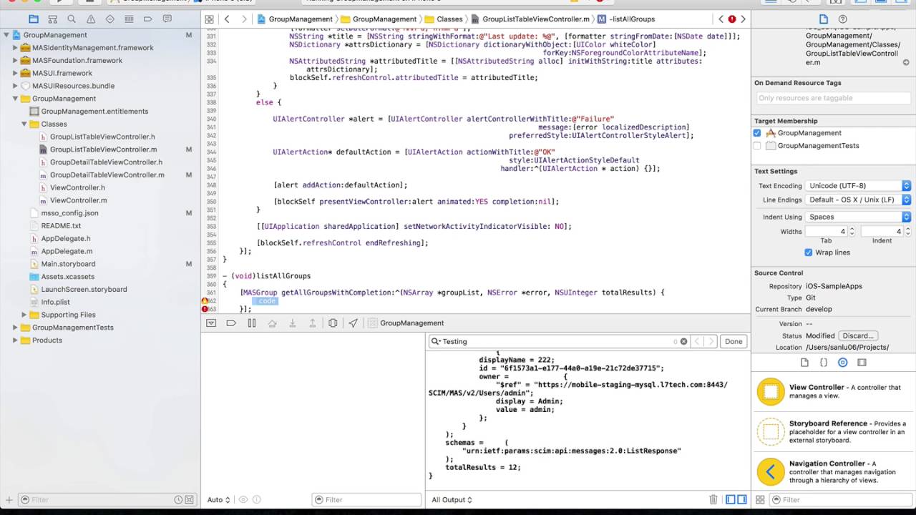The height and width of the screenshot is (515, 916).
Task: Open Text Encoding dropdown
Action: (x=858, y=186)
